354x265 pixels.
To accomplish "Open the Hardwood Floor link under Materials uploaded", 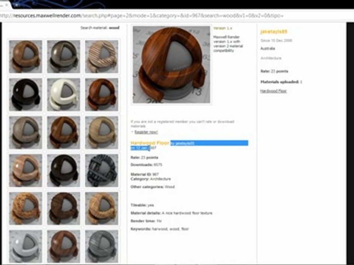I will coord(273,91).
